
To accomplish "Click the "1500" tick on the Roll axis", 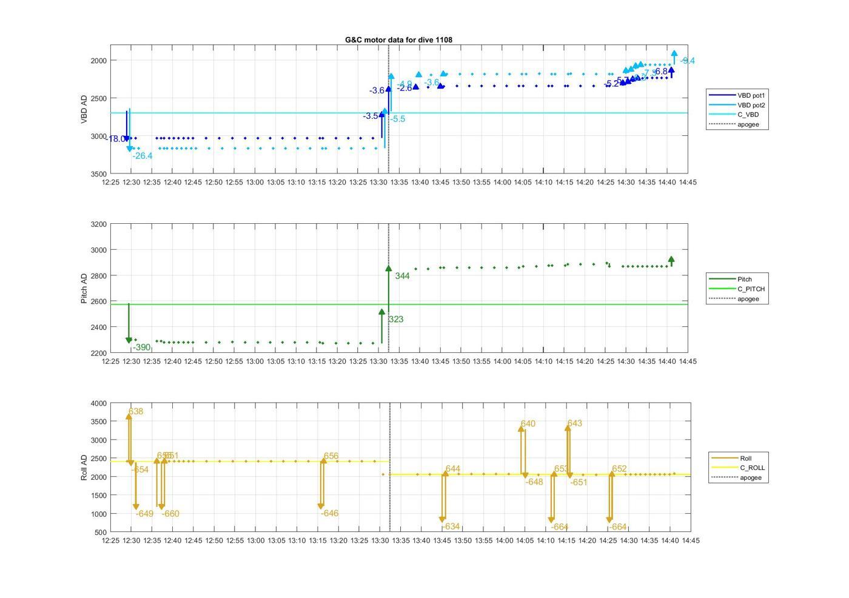I will coord(98,496).
